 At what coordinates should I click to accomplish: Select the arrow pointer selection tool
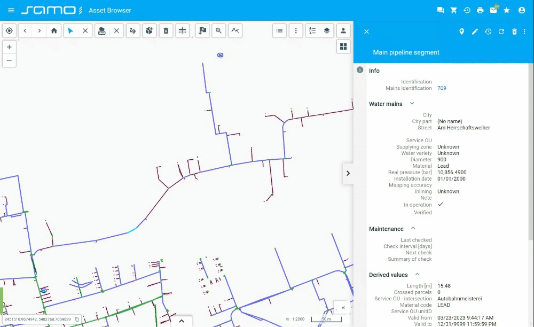click(x=70, y=30)
